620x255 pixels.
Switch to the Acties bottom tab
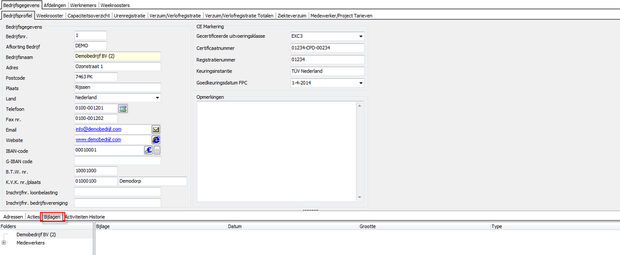[x=33, y=217]
